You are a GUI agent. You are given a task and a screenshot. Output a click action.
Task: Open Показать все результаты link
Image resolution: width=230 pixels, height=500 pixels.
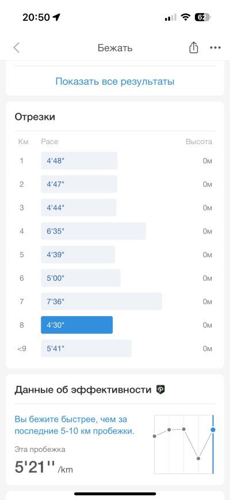(x=115, y=81)
